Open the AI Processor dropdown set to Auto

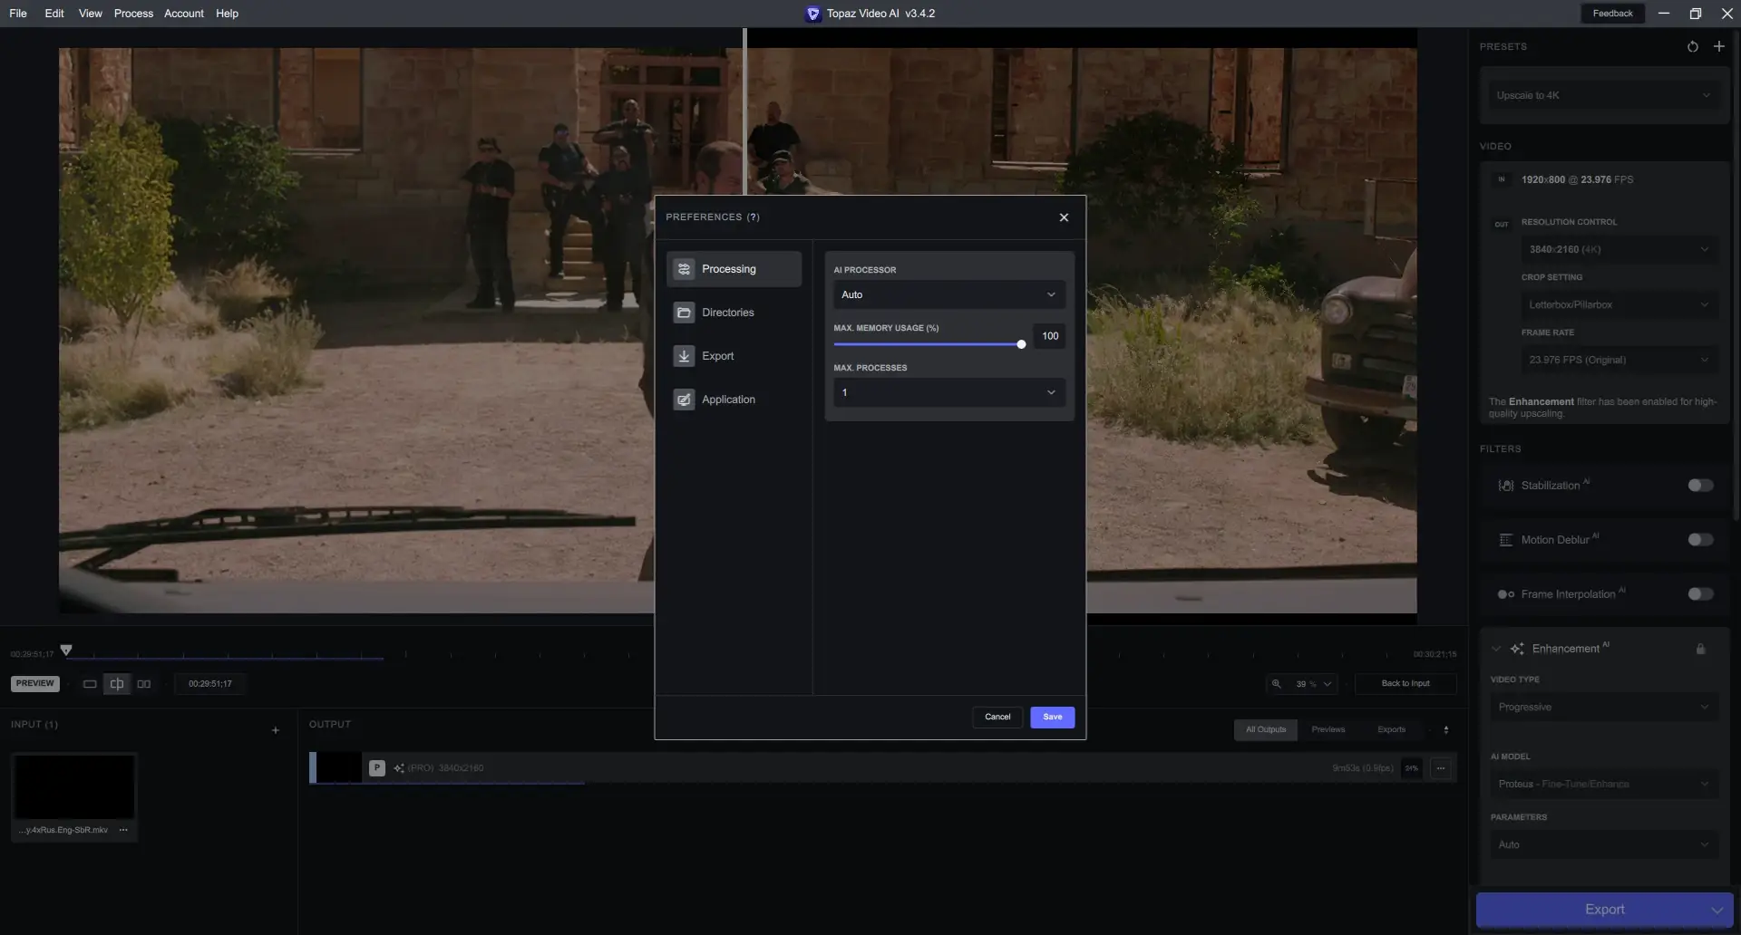(x=948, y=294)
